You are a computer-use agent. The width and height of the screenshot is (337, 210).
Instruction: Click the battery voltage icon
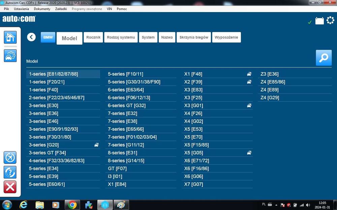(319, 21)
